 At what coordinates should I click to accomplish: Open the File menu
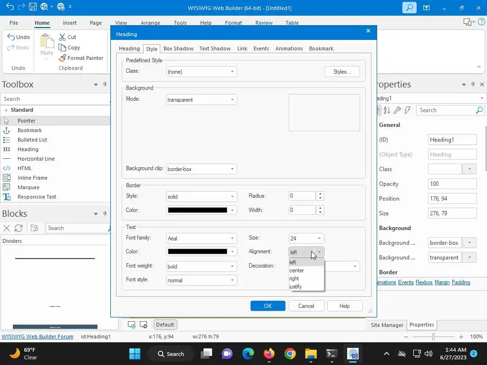pos(14,23)
